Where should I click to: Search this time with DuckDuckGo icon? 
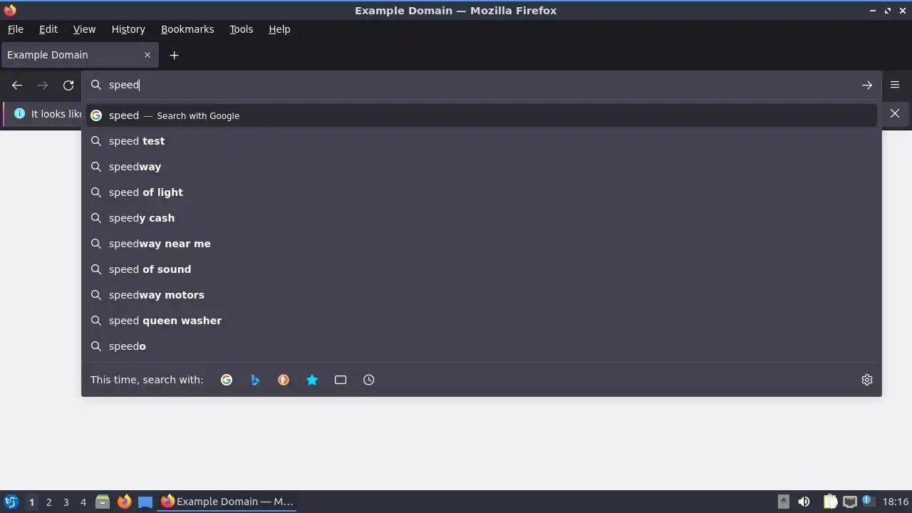pos(284,380)
